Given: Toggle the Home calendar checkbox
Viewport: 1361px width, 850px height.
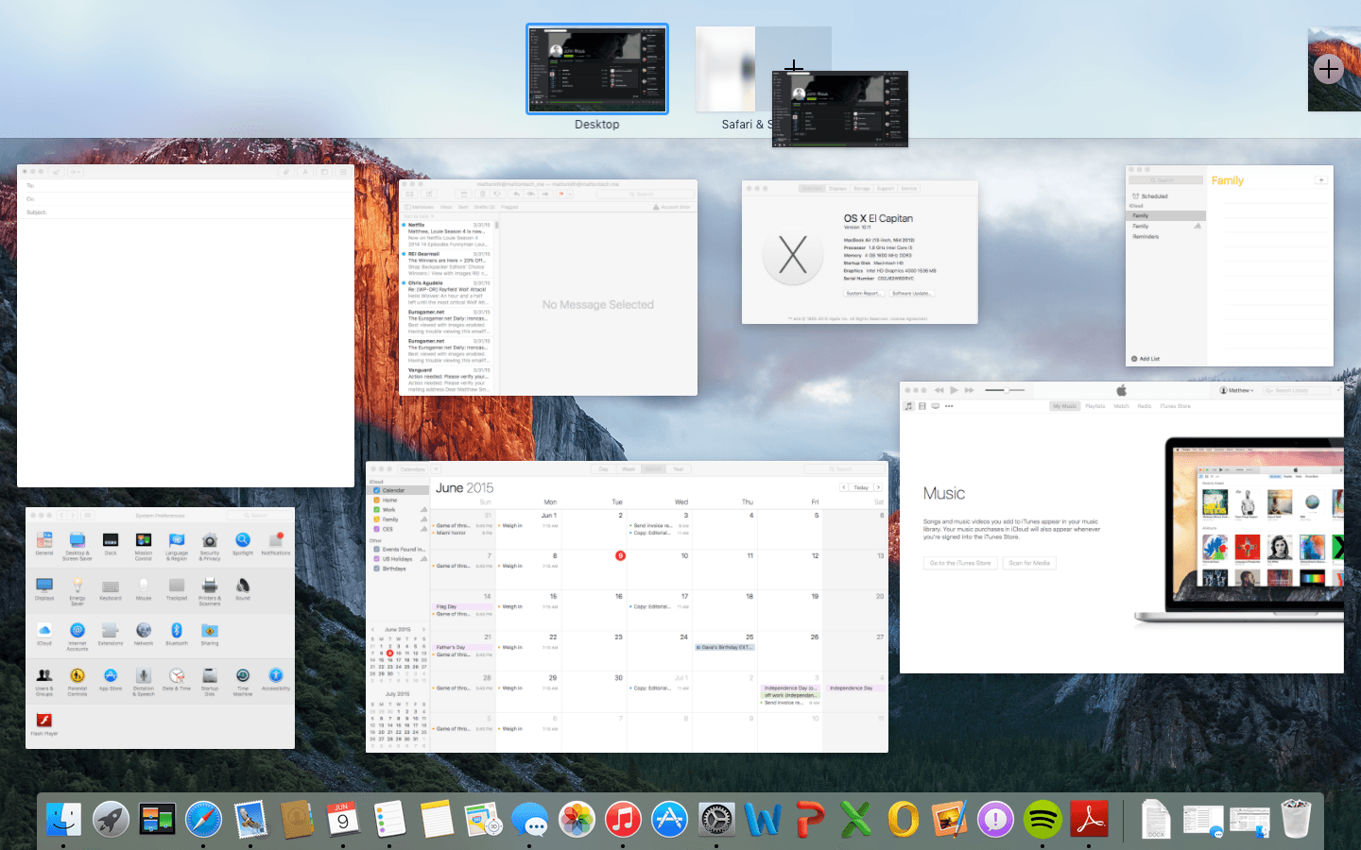Looking at the screenshot, I should point(377,500).
